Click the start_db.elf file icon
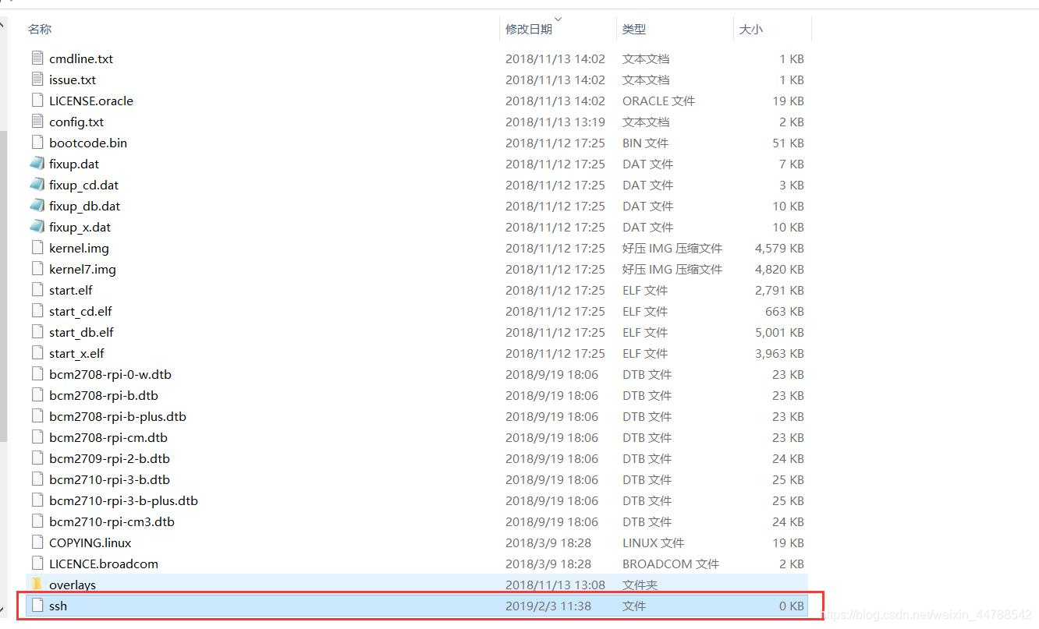The width and height of the screenshot is (1039, 629). 37,331
